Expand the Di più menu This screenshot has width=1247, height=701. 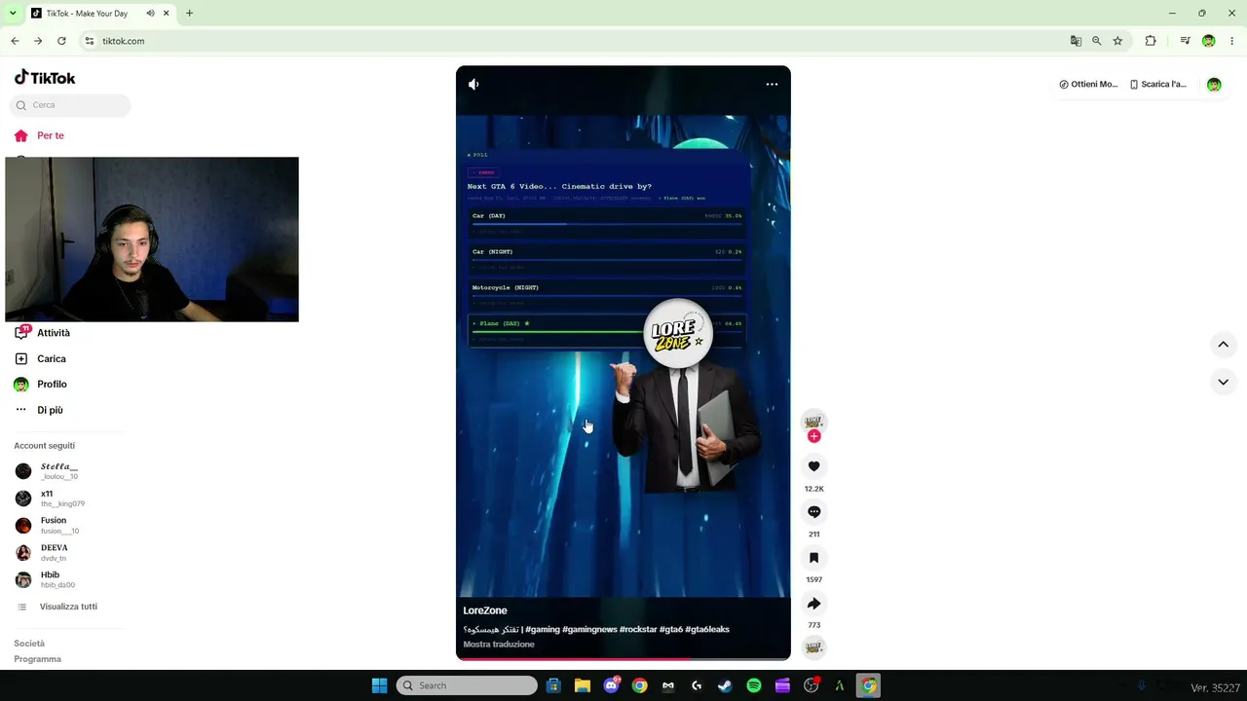click(39, 410)
